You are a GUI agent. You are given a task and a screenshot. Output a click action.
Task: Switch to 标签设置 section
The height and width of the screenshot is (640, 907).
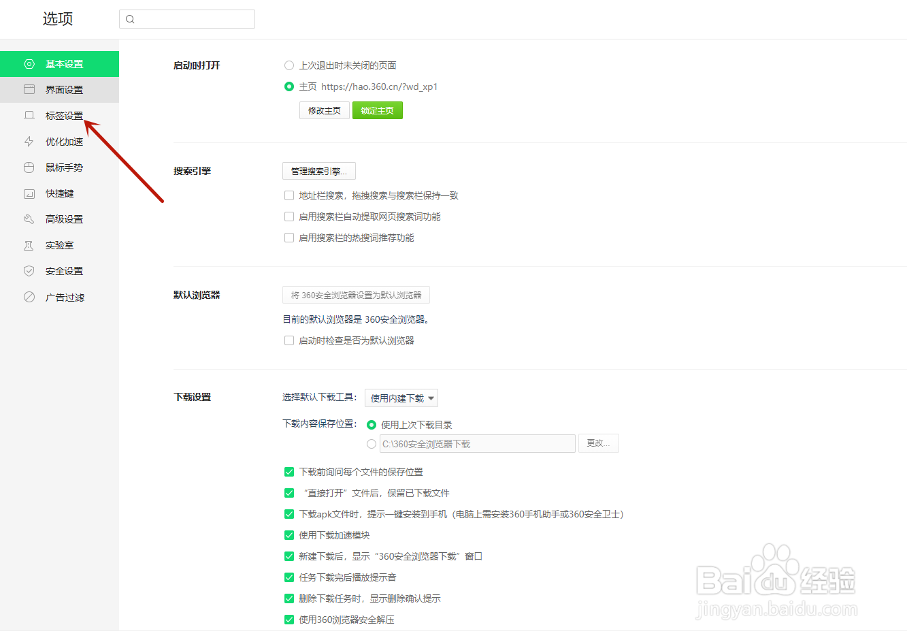pyautogui.click(x=59, y=116)
